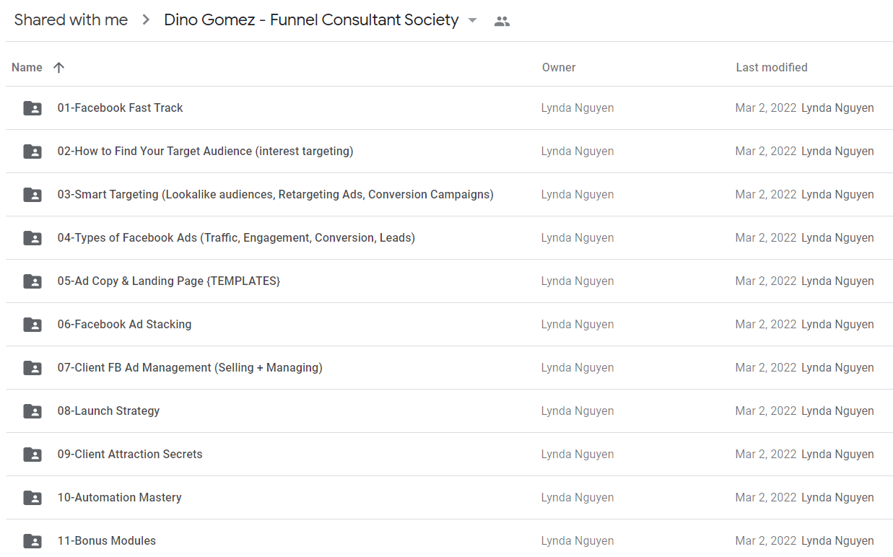Click folder icon next to 09-Client Attraction Secrets

click(32, 455)
